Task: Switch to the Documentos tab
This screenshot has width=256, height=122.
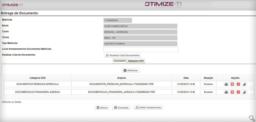Action: tap(119, 61)
